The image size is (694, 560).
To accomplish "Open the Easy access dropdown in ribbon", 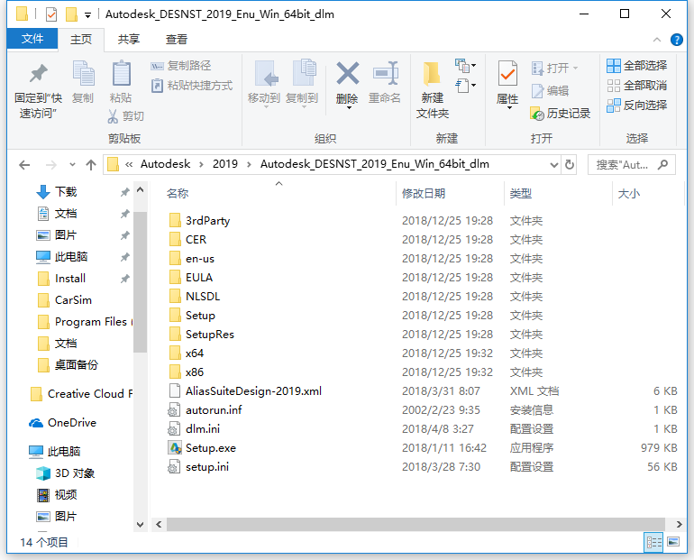I will click(x=465, y=85).
